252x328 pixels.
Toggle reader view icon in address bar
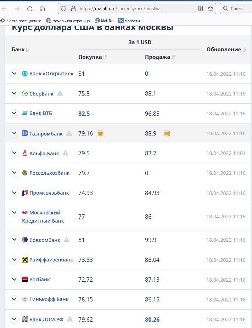click(x=201, y=8)
